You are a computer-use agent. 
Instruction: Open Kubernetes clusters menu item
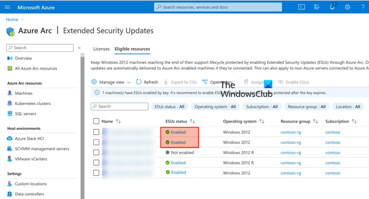pyautogui.click(x=33, y=103)
